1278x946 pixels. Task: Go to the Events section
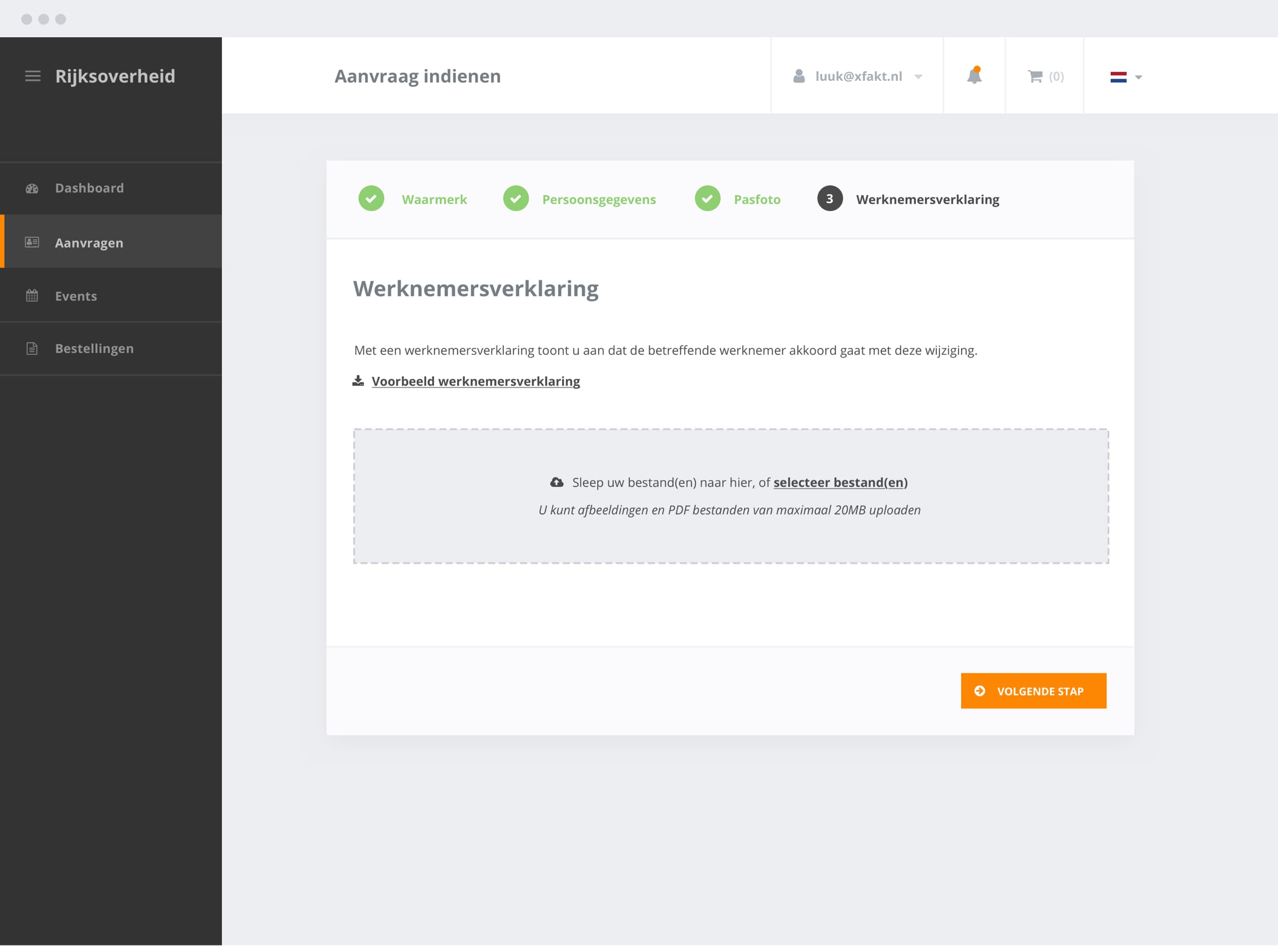75,295
